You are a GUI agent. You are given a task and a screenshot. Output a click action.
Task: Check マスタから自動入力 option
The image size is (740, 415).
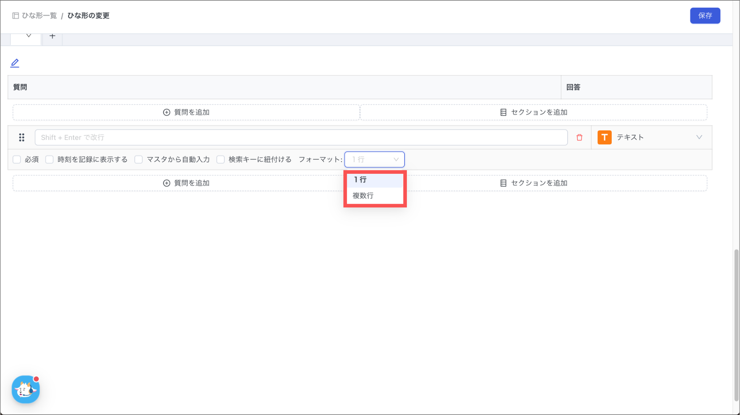pyautogui.click(x=139, y=159)
